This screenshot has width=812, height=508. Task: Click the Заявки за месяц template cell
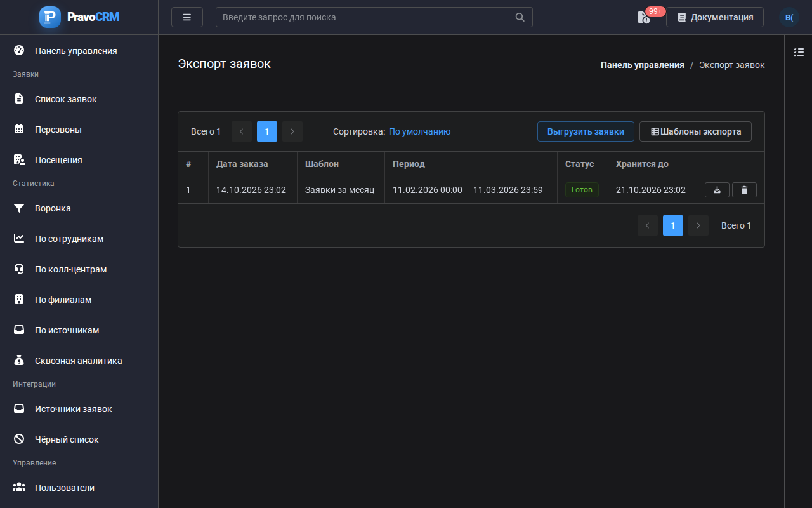340,190
